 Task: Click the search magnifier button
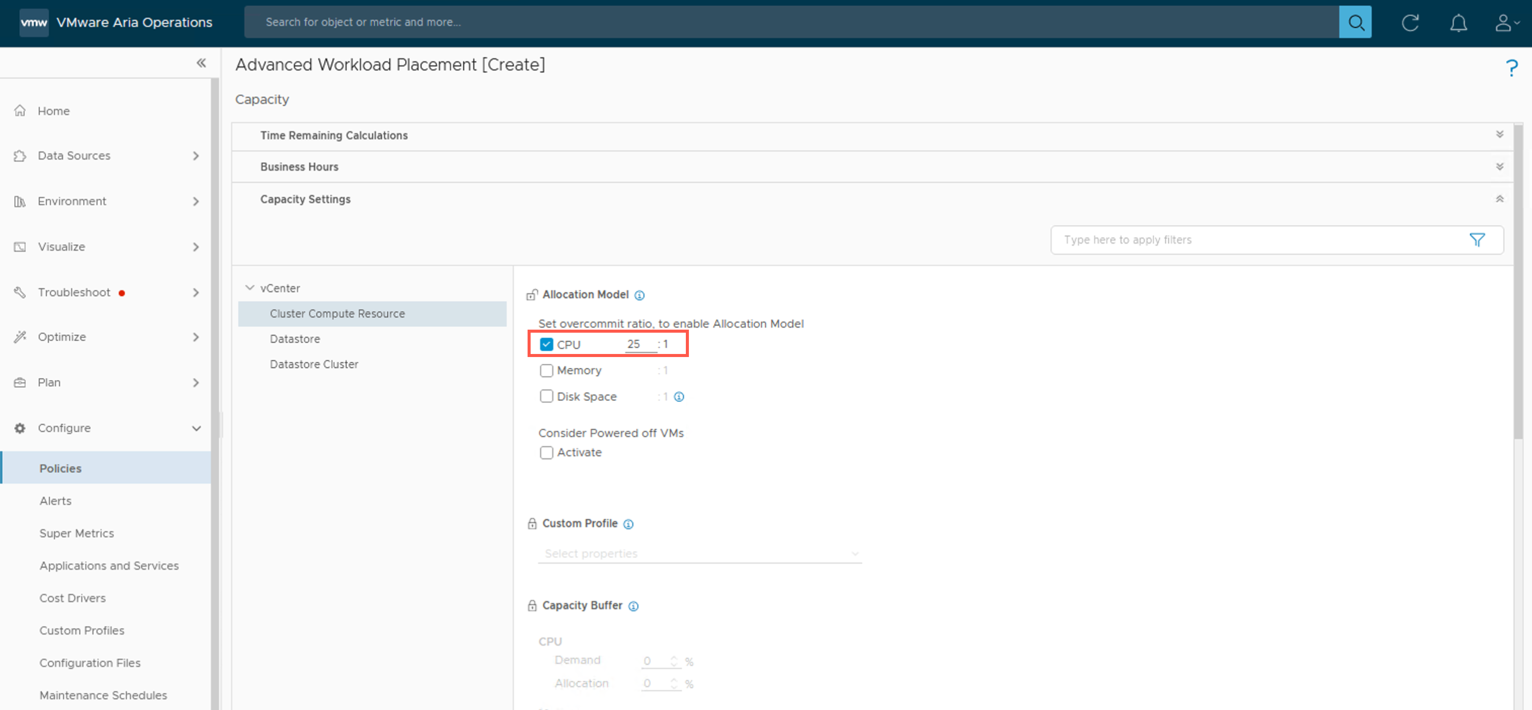pos(1355,22)
